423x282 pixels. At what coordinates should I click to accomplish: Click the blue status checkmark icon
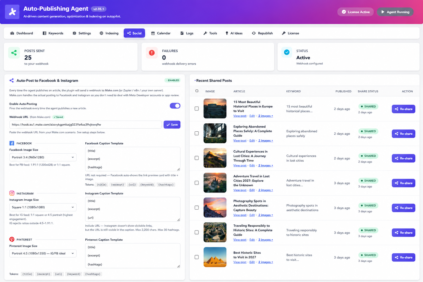point(287,52)
